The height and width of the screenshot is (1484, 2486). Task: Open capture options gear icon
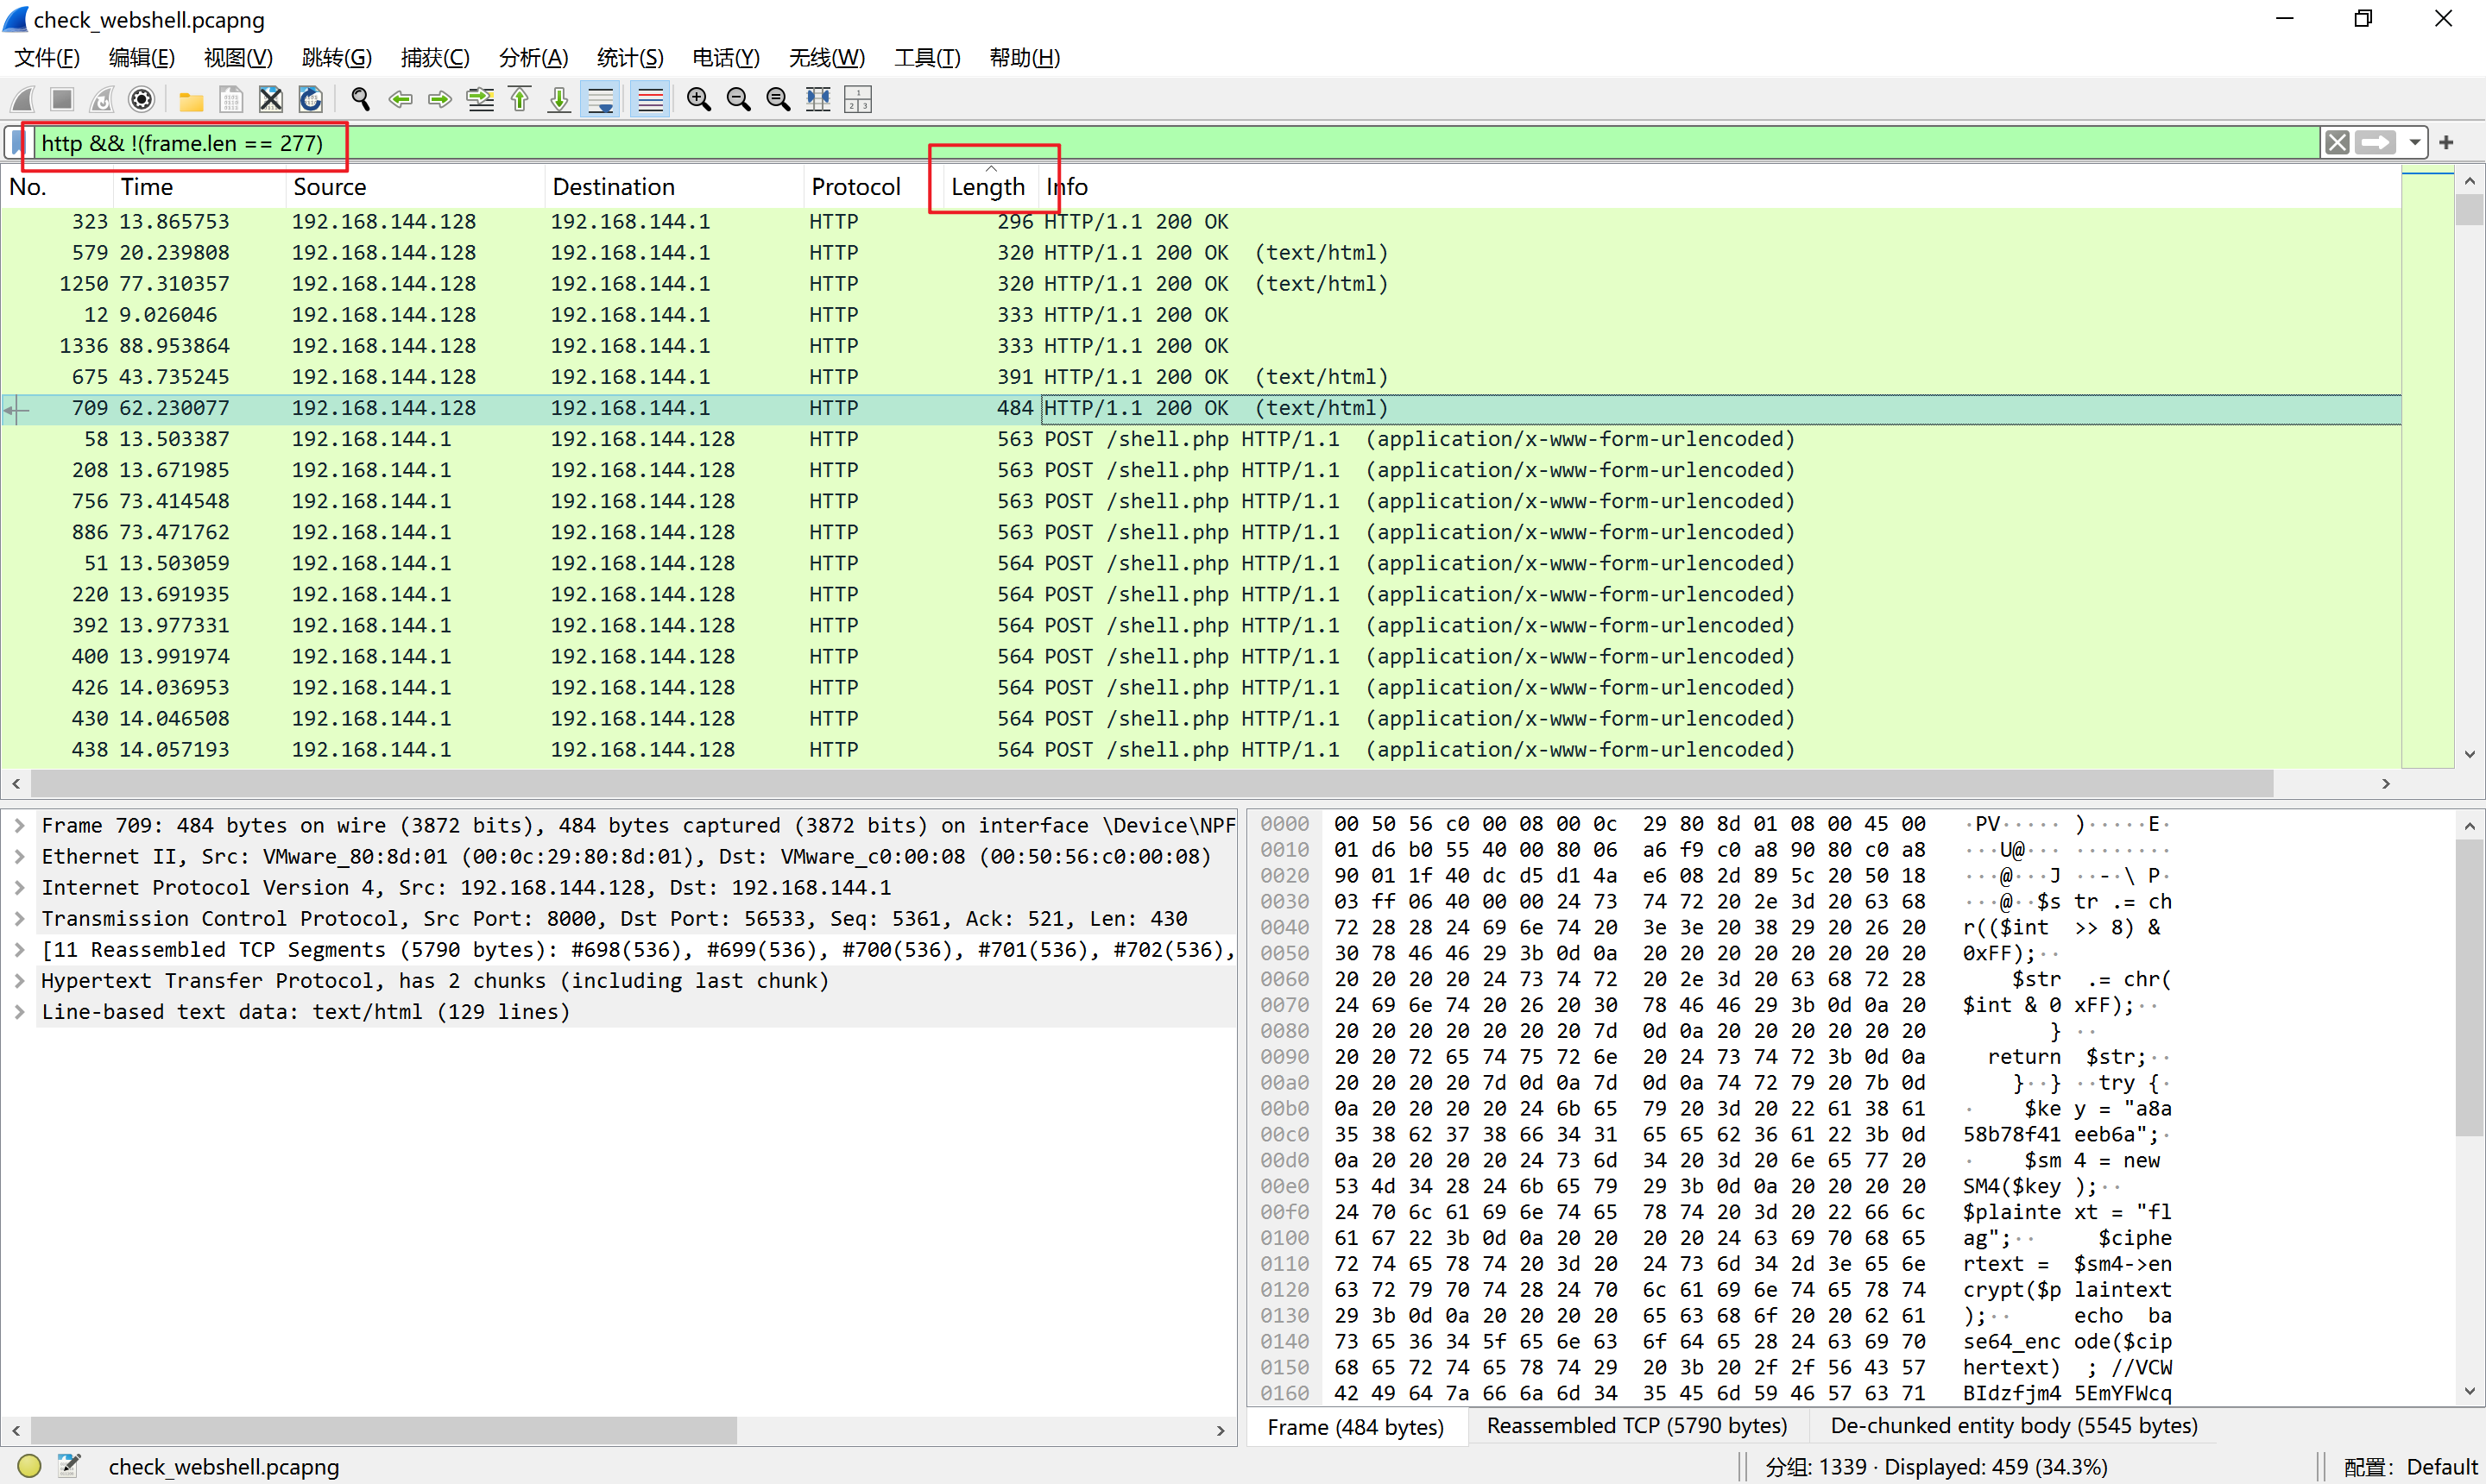coord(142,99)
